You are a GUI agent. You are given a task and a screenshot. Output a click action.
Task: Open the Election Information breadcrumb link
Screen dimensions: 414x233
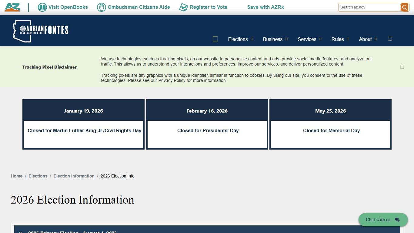pyautogui.click(x=74, y=176)
